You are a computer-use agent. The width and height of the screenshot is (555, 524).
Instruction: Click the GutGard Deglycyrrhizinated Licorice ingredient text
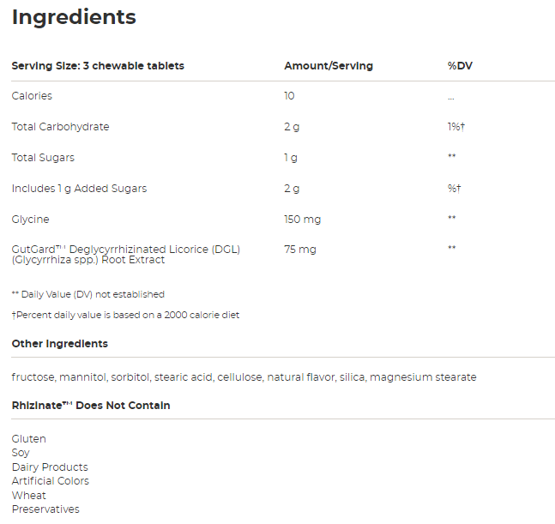click(125, 254)
